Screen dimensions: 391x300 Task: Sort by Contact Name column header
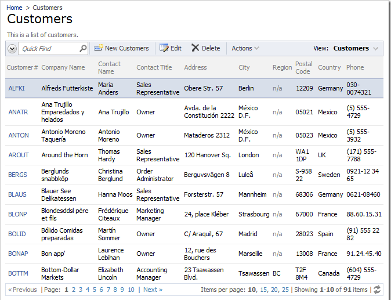tap(109, 67)
